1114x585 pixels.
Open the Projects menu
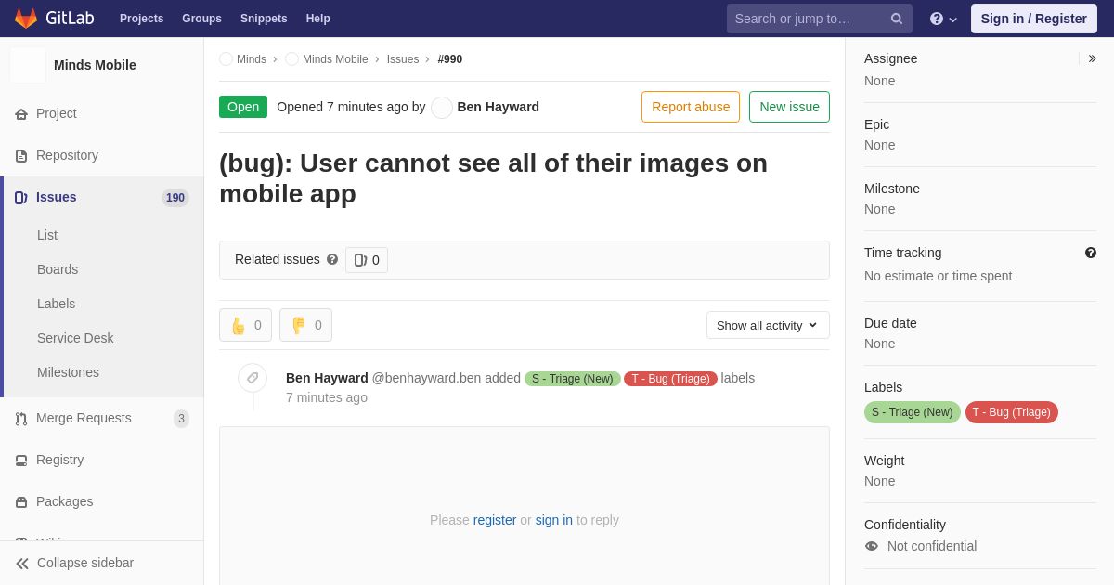click(142, 19)
